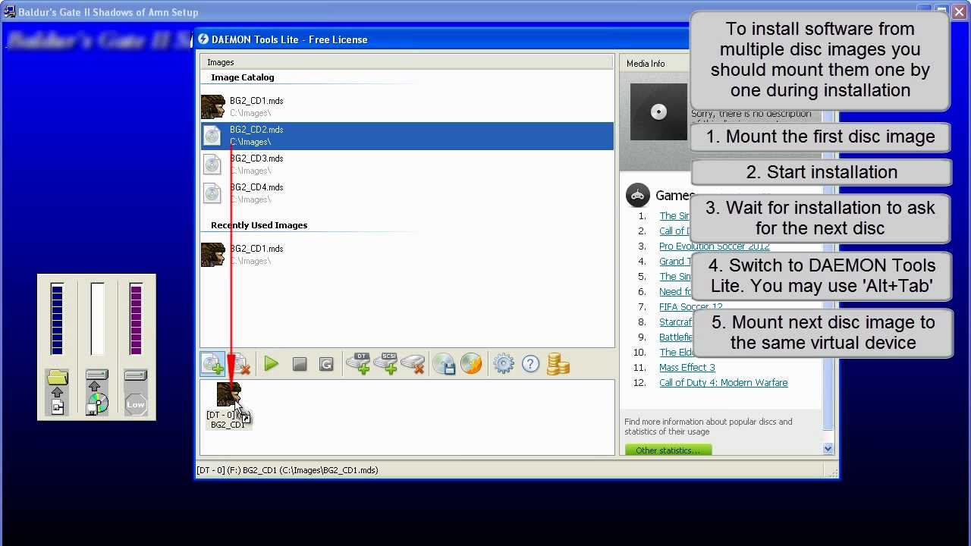Open Help via the question mark icon
This screenshot has height=546, width=971.
pyautogui.click(x=530, y=364)
